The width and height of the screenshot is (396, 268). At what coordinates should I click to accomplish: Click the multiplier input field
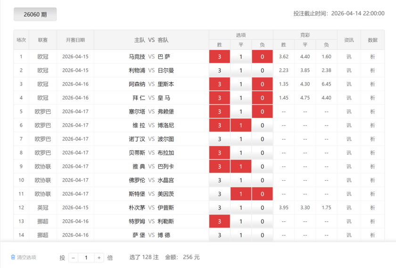(86, 258)
